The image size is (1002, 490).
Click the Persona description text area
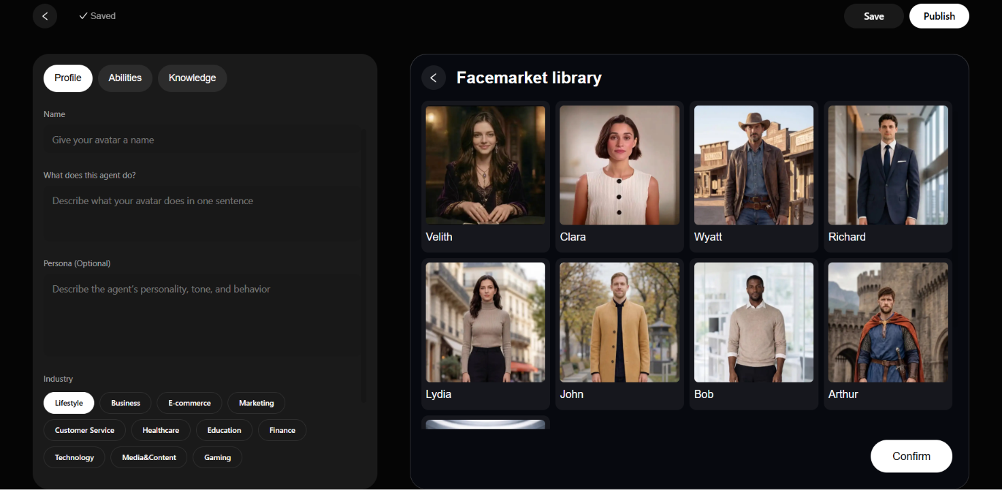pyautogui.click(x=202, y=316)
